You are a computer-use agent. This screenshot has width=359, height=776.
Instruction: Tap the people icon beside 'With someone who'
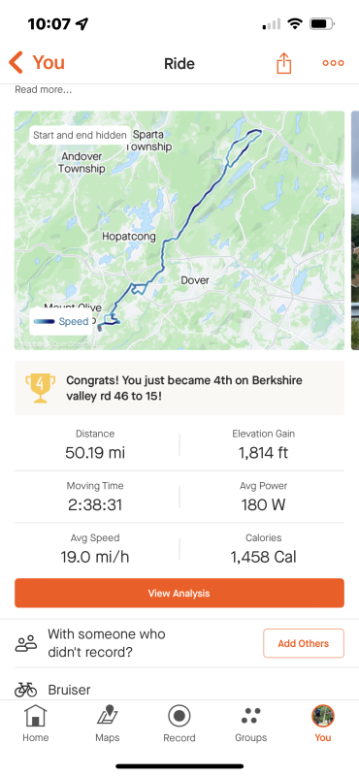tap(26, 643)
